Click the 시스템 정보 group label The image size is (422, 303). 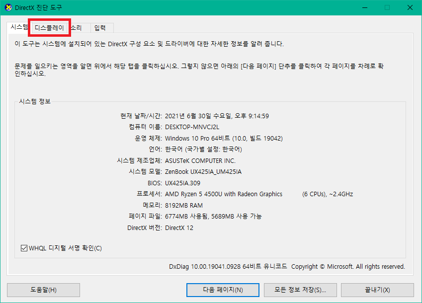[x=35, y=101]
